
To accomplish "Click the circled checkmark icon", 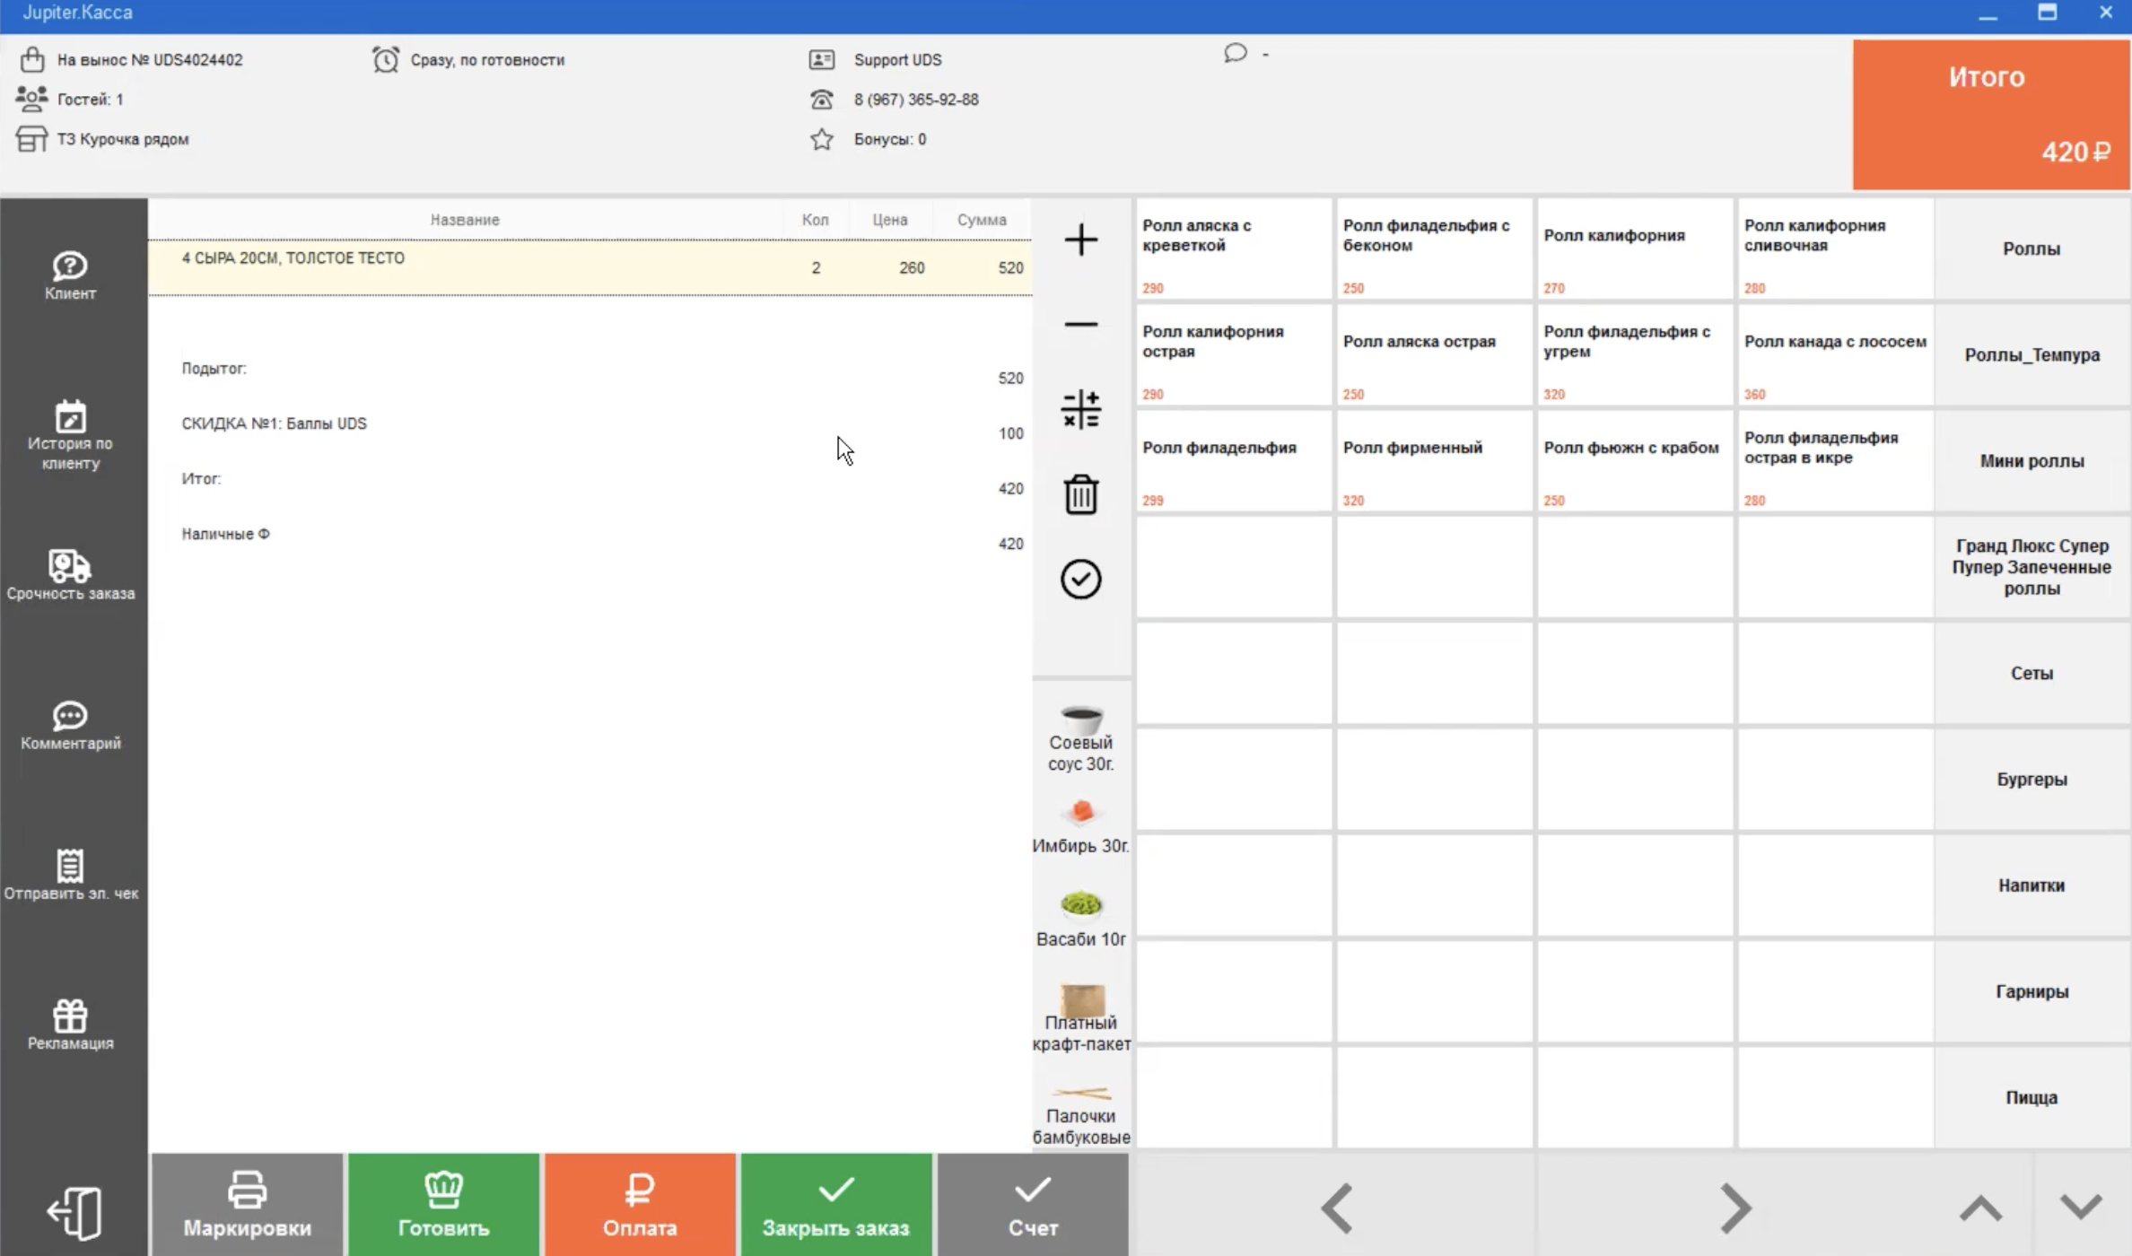I will point(1080,579).
